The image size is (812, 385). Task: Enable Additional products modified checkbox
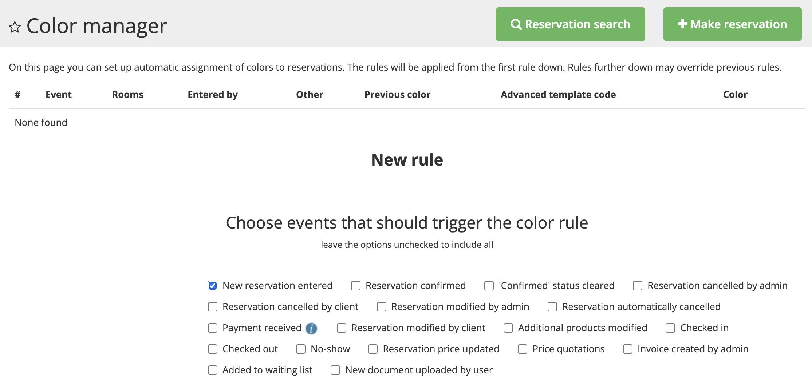click(x=508, y=328)
